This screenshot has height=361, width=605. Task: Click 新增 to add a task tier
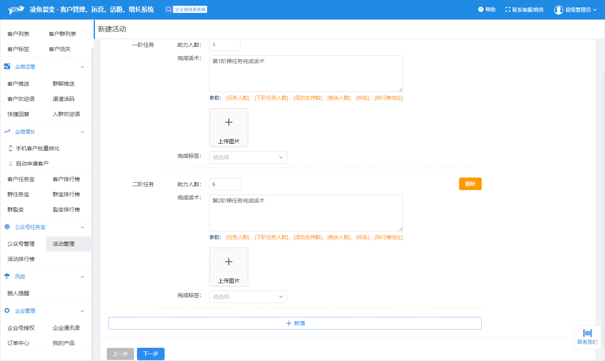[x=295, y=323]
